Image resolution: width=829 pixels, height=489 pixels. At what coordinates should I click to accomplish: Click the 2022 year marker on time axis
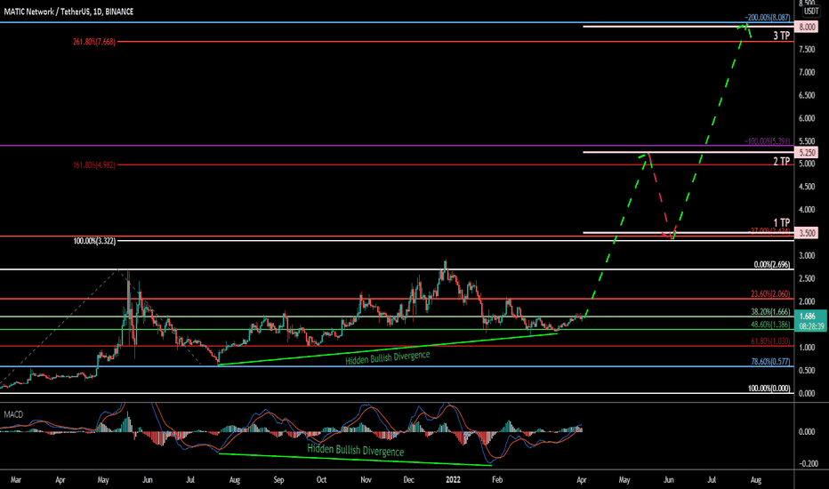coord(453,480)
